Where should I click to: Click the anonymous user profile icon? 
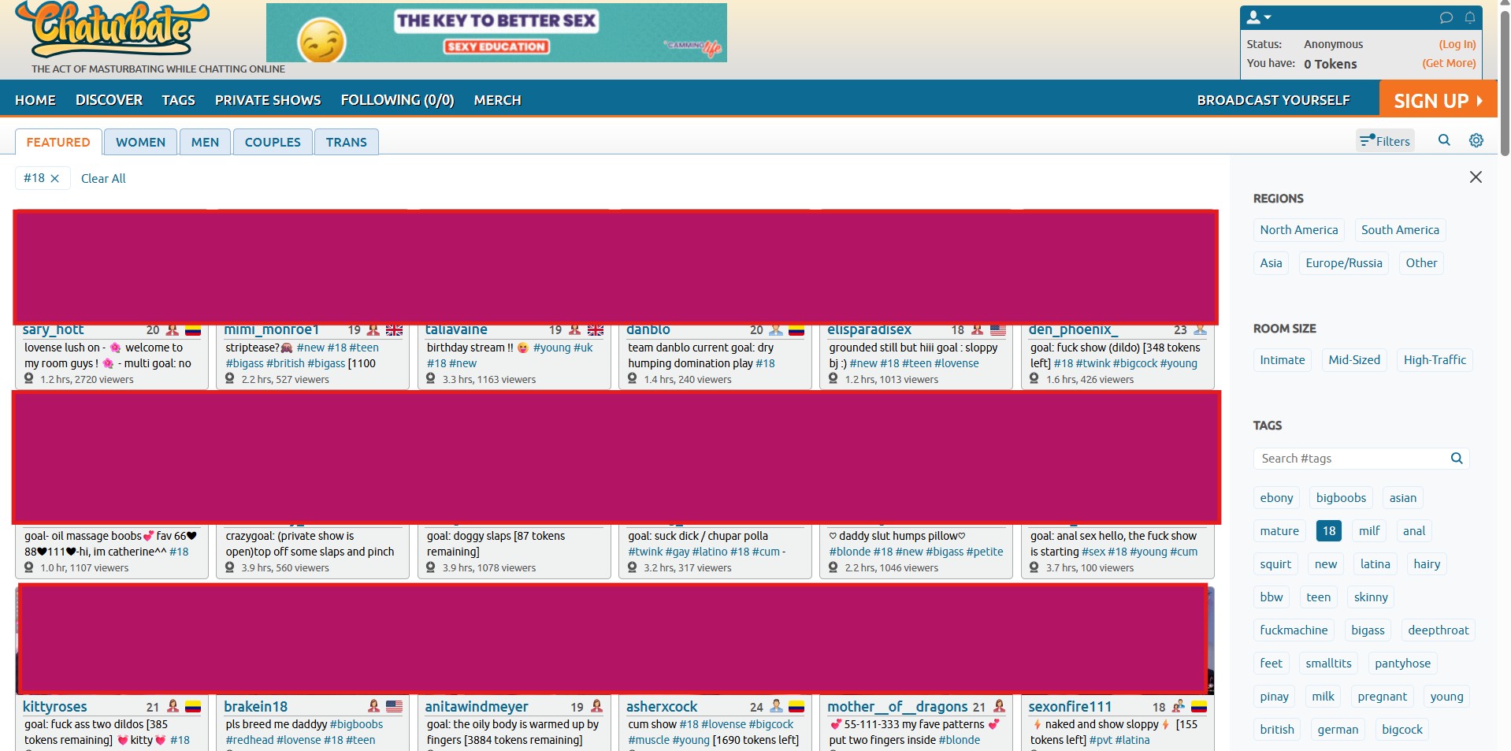point(1252,17)
